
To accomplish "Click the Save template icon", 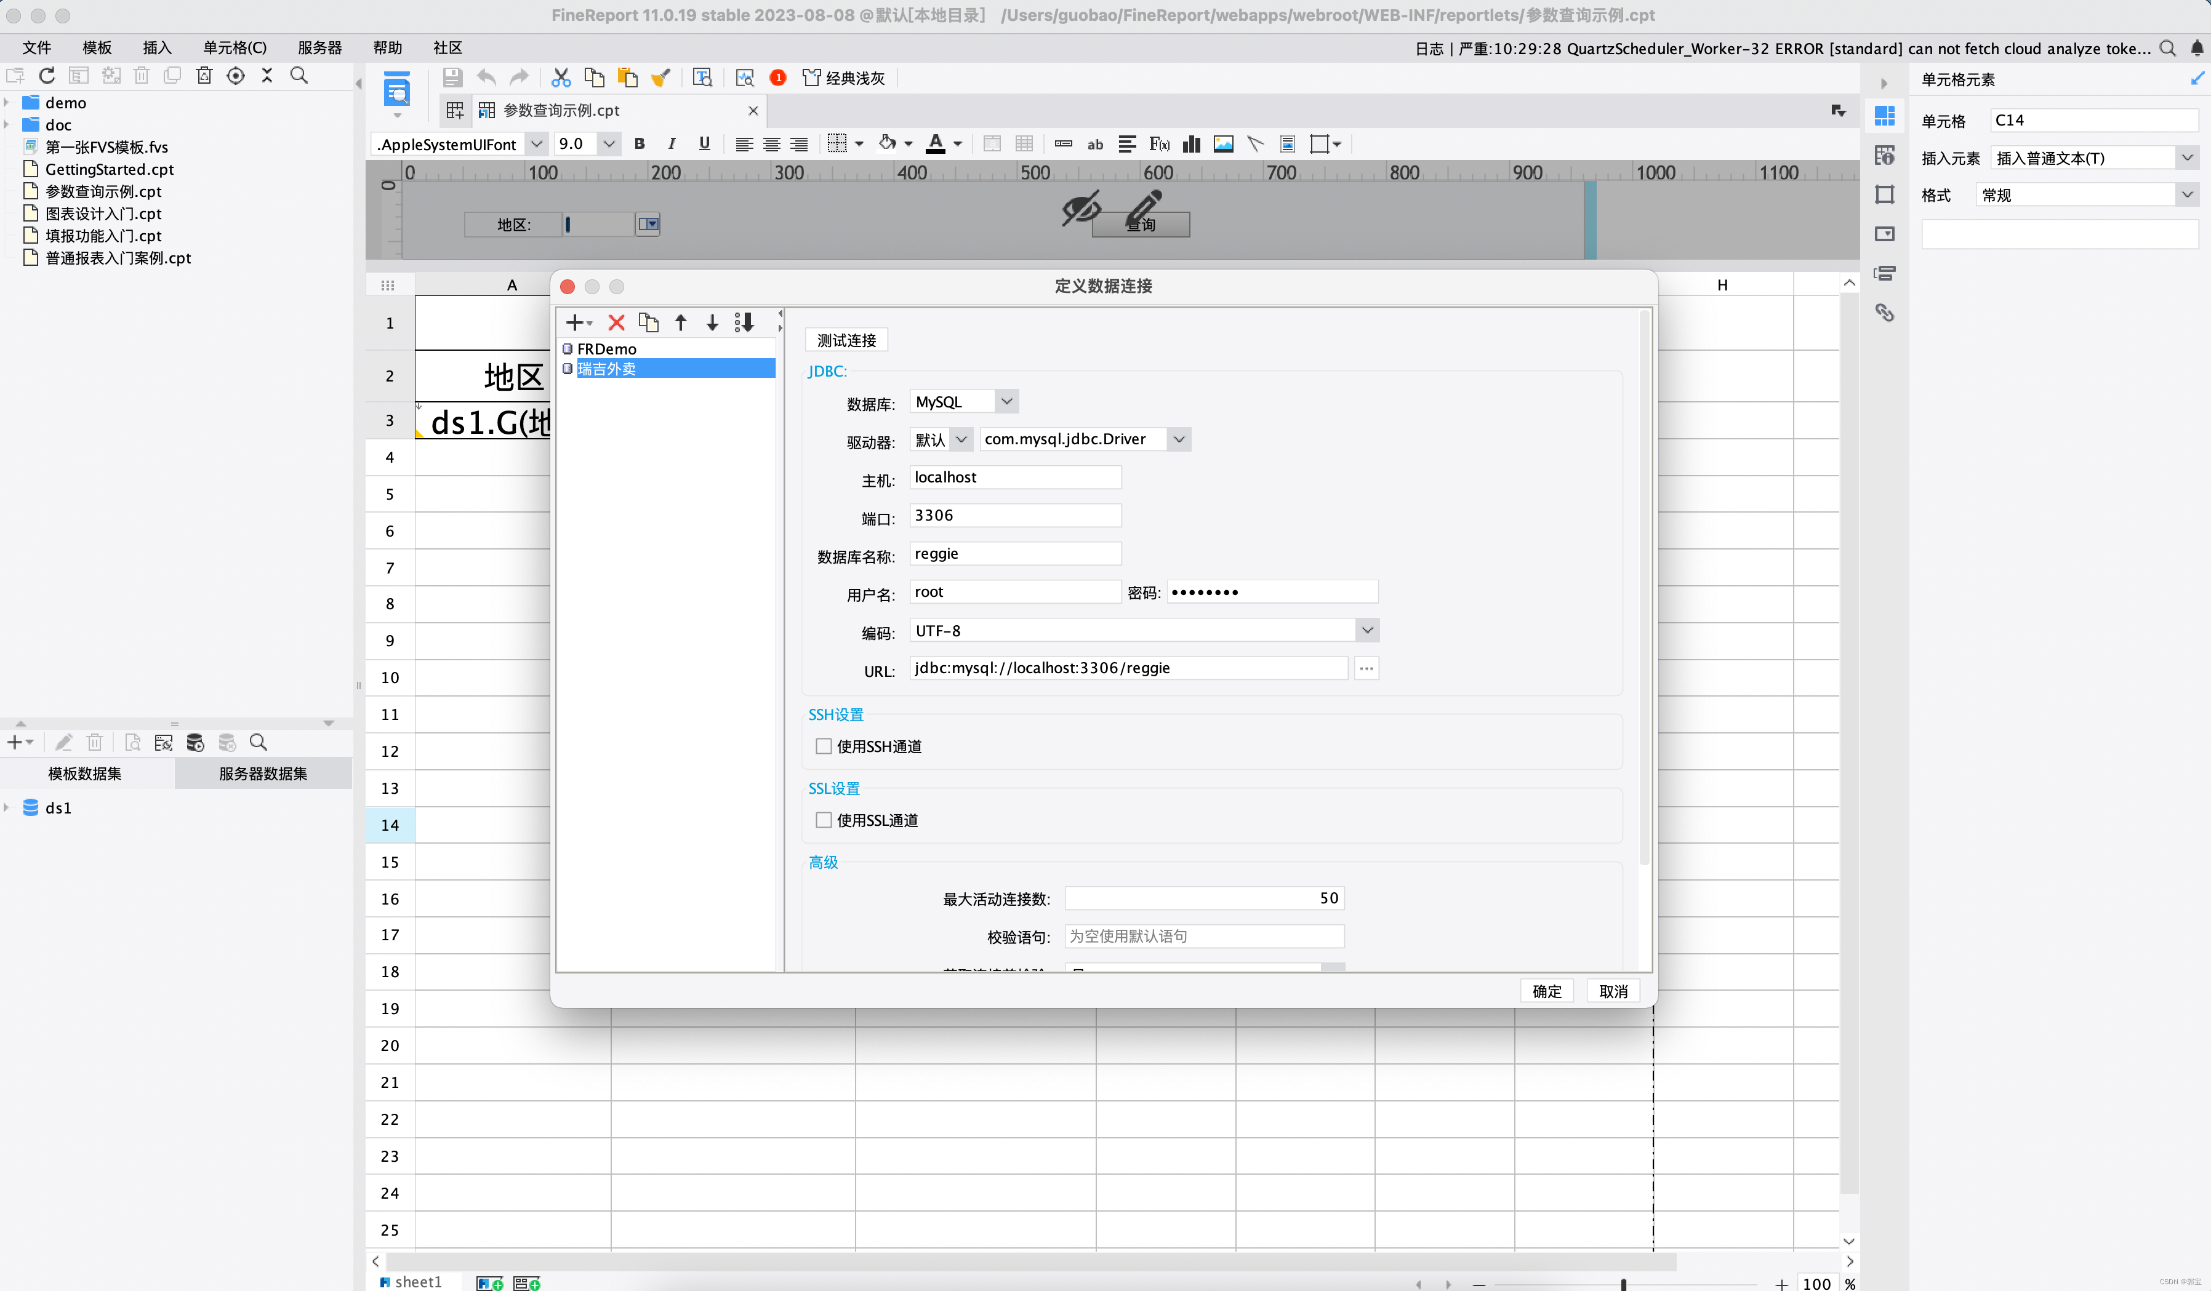I will 452,78.
